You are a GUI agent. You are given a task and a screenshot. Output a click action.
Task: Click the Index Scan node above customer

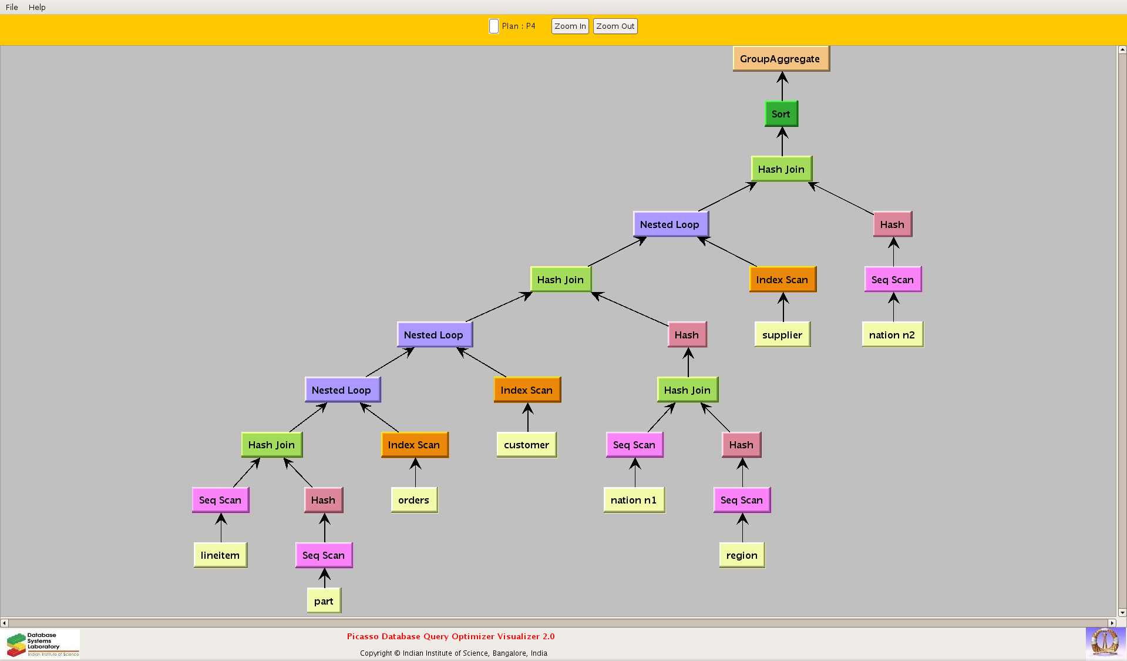527,390
